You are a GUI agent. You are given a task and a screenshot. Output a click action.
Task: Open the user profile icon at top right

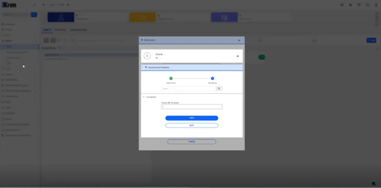click(376, 5)
